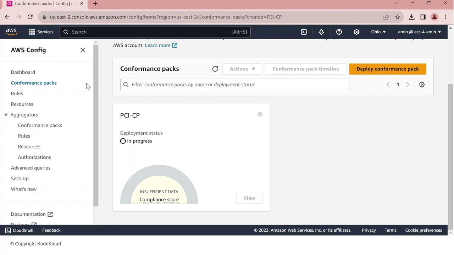
Task: Reload the browser page
Action: coord(30,17)
